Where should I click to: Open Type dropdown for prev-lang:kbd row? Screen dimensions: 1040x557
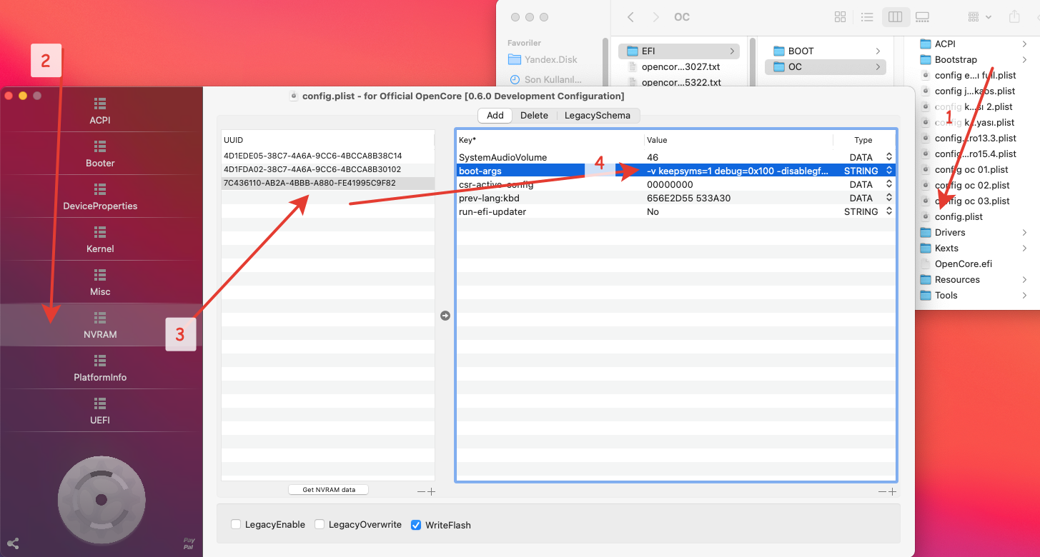coord(889,198)
